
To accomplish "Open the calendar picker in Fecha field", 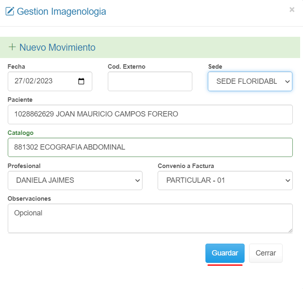I will (81, 81).
